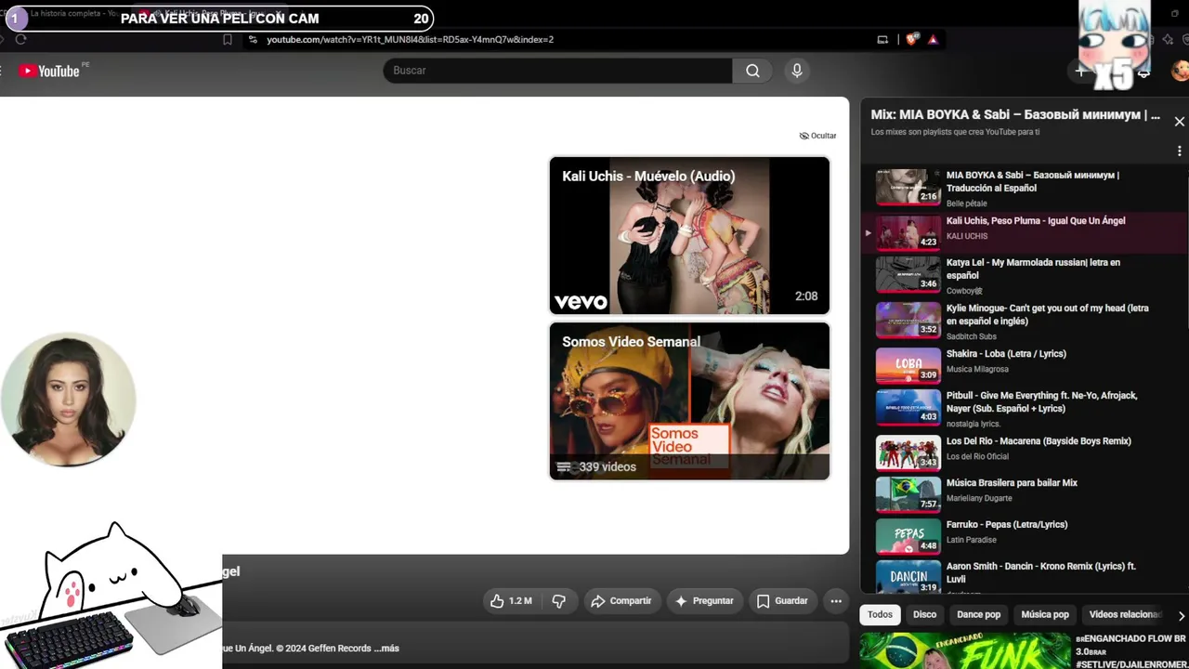Click the Buscar search field

557,71
